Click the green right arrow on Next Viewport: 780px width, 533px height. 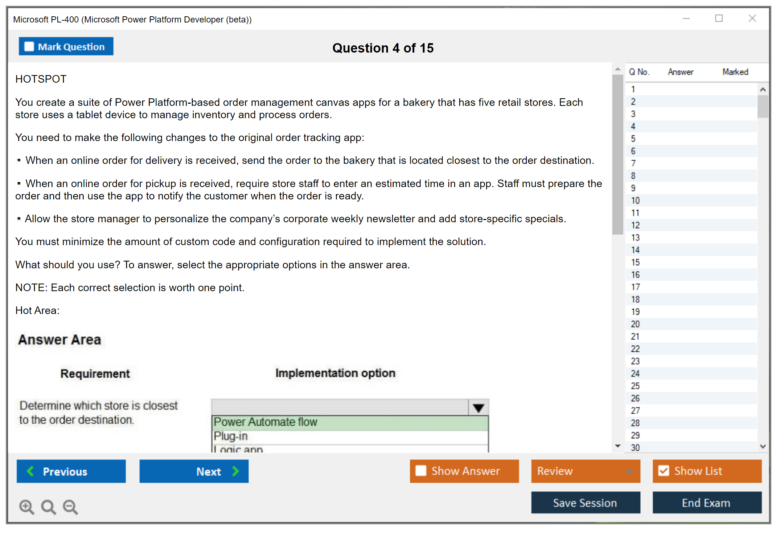pos(235,471)
